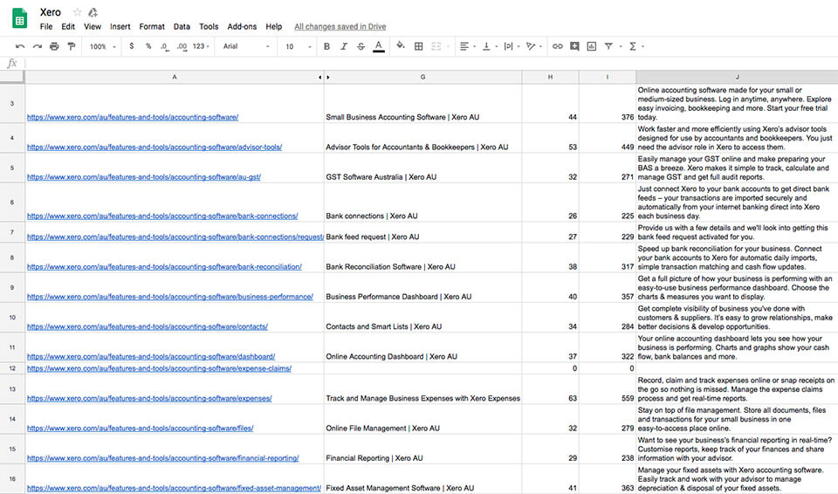This screenshot has width=838, height=494.
Task: Open the text wrapping dropdown
Action: [512, 46]
